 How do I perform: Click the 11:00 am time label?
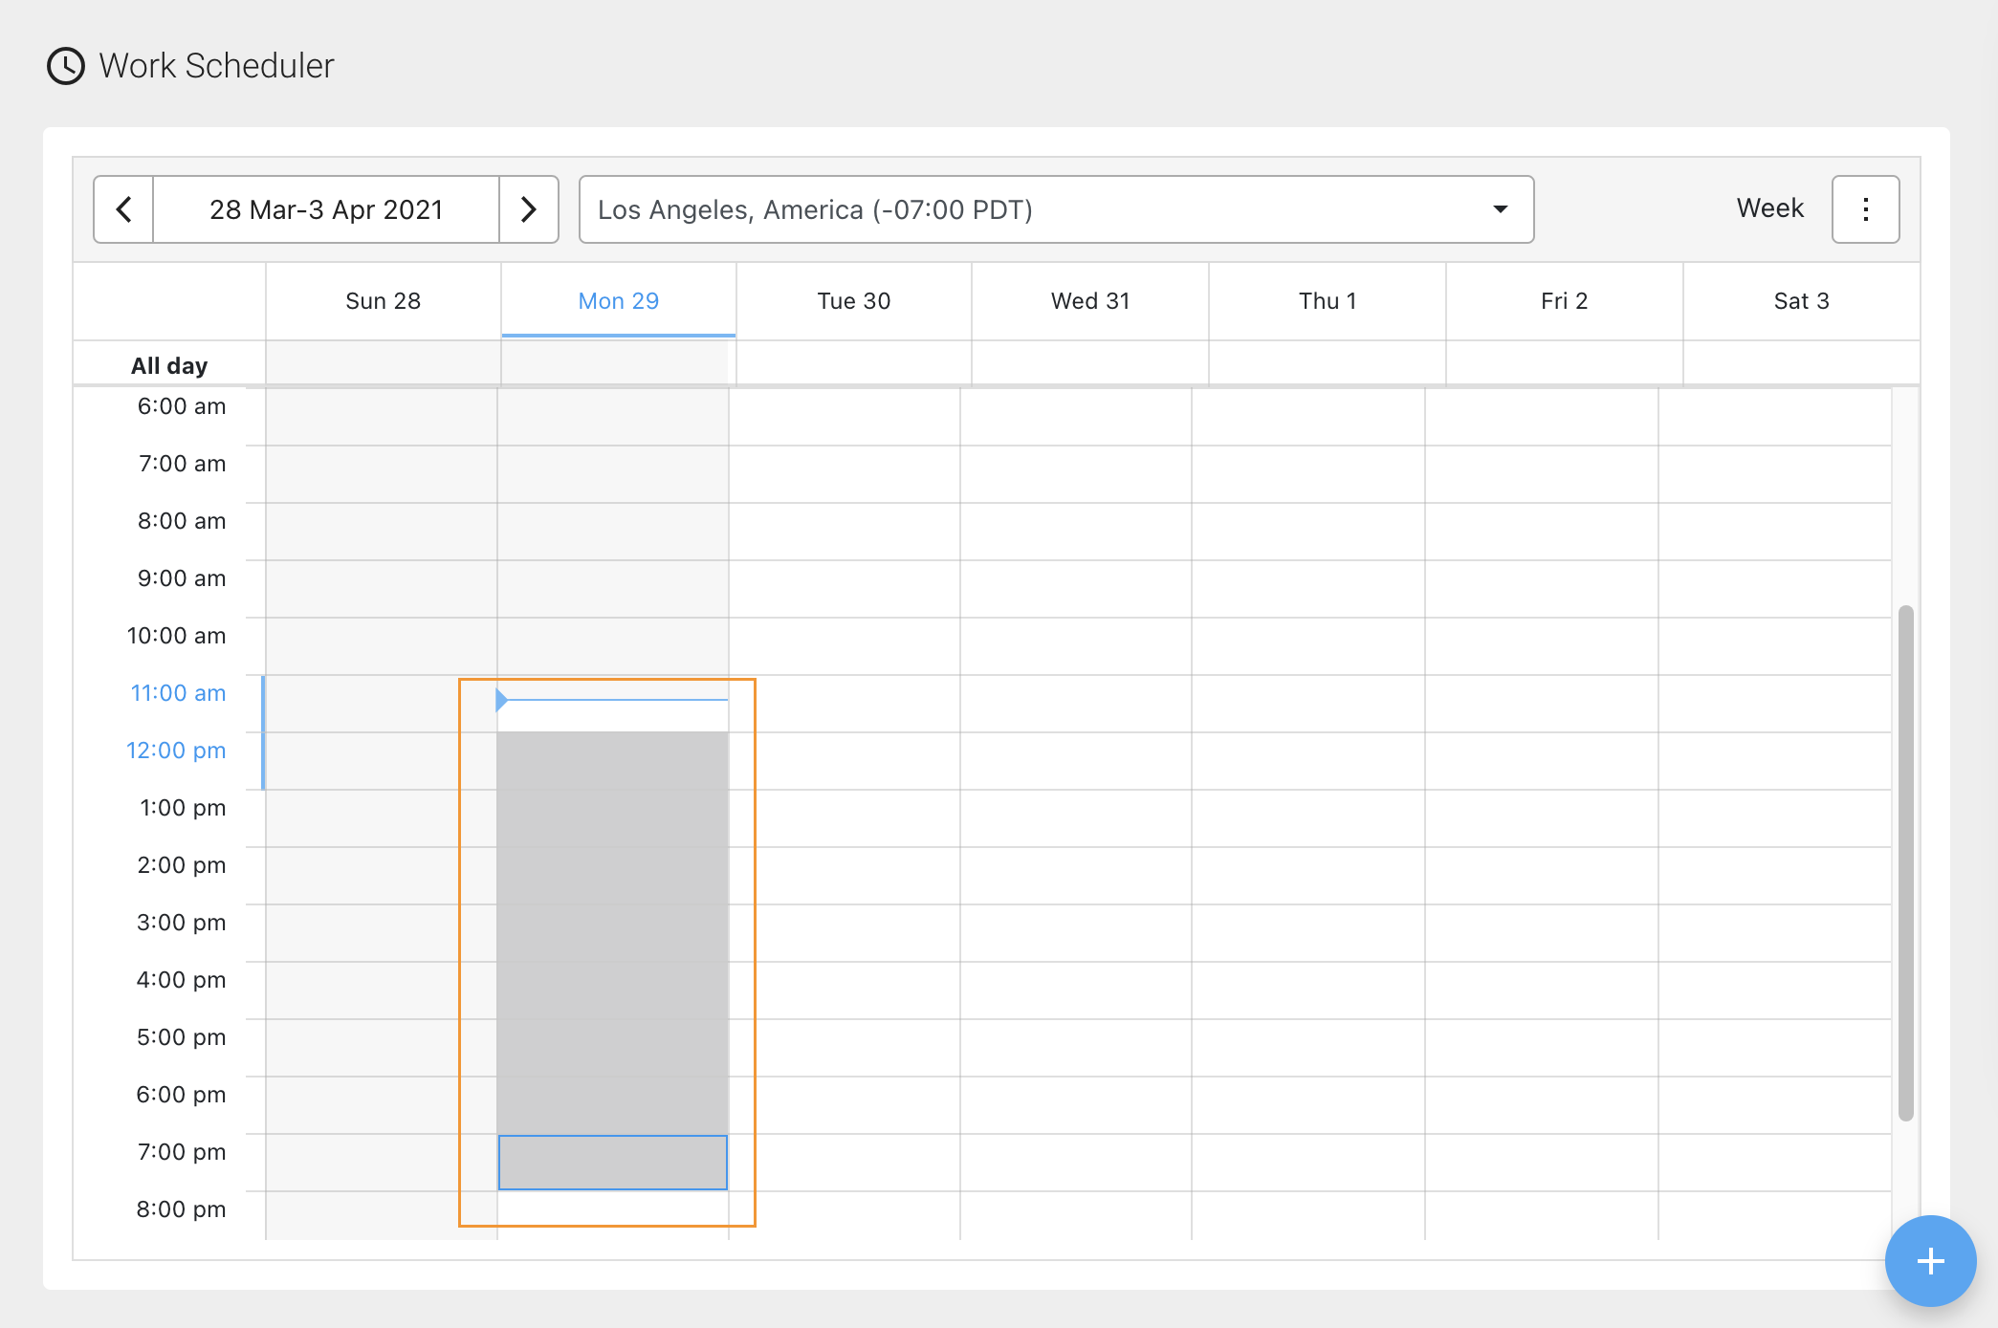pyautogui.click(x=178, y=693)
